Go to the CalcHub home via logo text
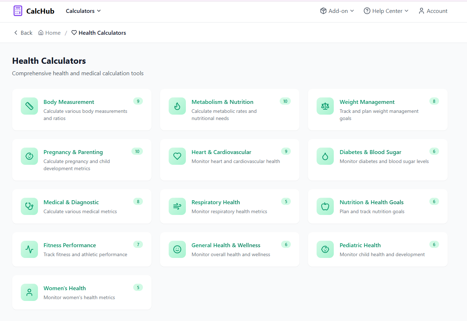The height and width of the screenshot is (321, 467). tap(40, 11)
